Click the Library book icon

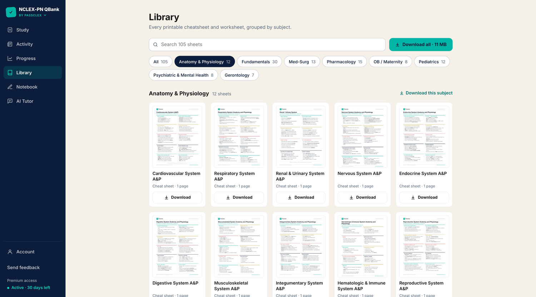[10, 73]
